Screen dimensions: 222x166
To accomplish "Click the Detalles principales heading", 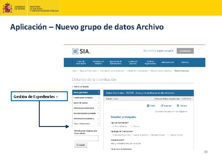I will coord(123,117).
